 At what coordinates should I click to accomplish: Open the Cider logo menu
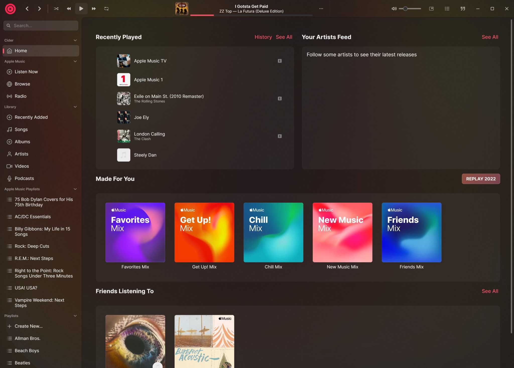[x=10, y=9]
